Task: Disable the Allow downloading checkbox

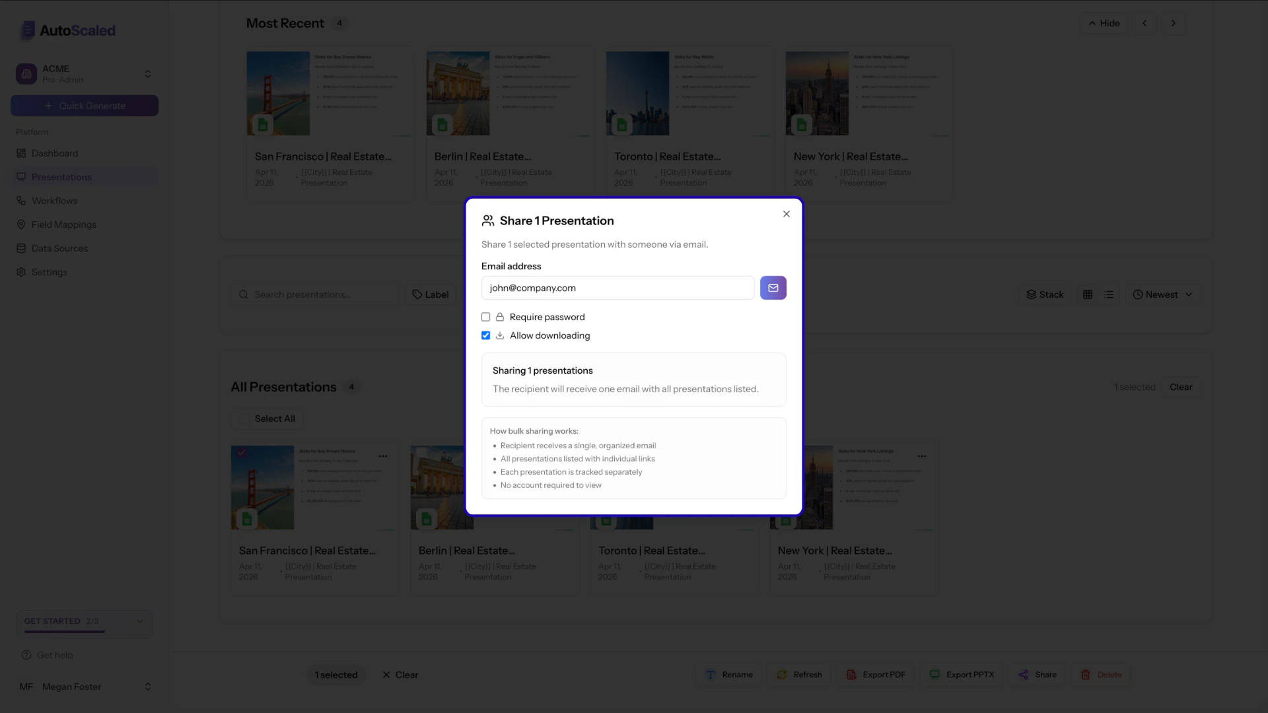Action: [x=486, y=335]
